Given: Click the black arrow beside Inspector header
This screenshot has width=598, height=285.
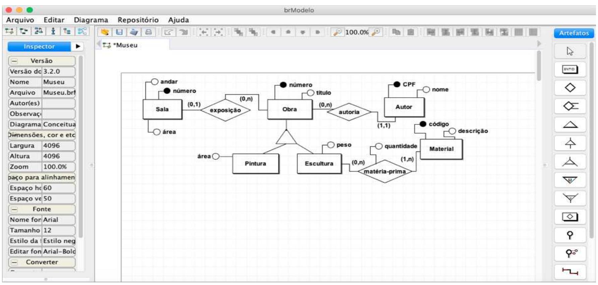Looking at the screenshot, I should coord(78,46).
